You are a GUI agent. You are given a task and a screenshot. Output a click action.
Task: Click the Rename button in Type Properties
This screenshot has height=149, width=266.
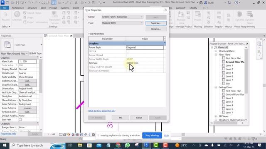click(x=156, y=29)
